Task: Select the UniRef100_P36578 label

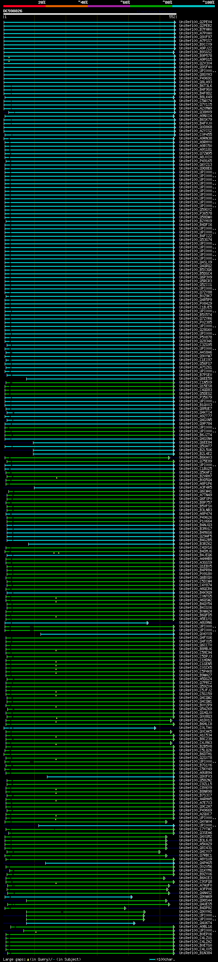Action: 196,214
